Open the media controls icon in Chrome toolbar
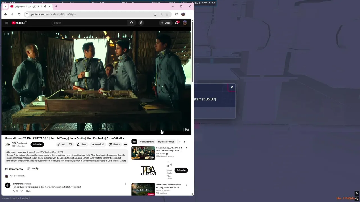360x202 pixels. 176,14
